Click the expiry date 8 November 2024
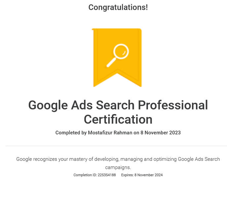 point(148,175)
